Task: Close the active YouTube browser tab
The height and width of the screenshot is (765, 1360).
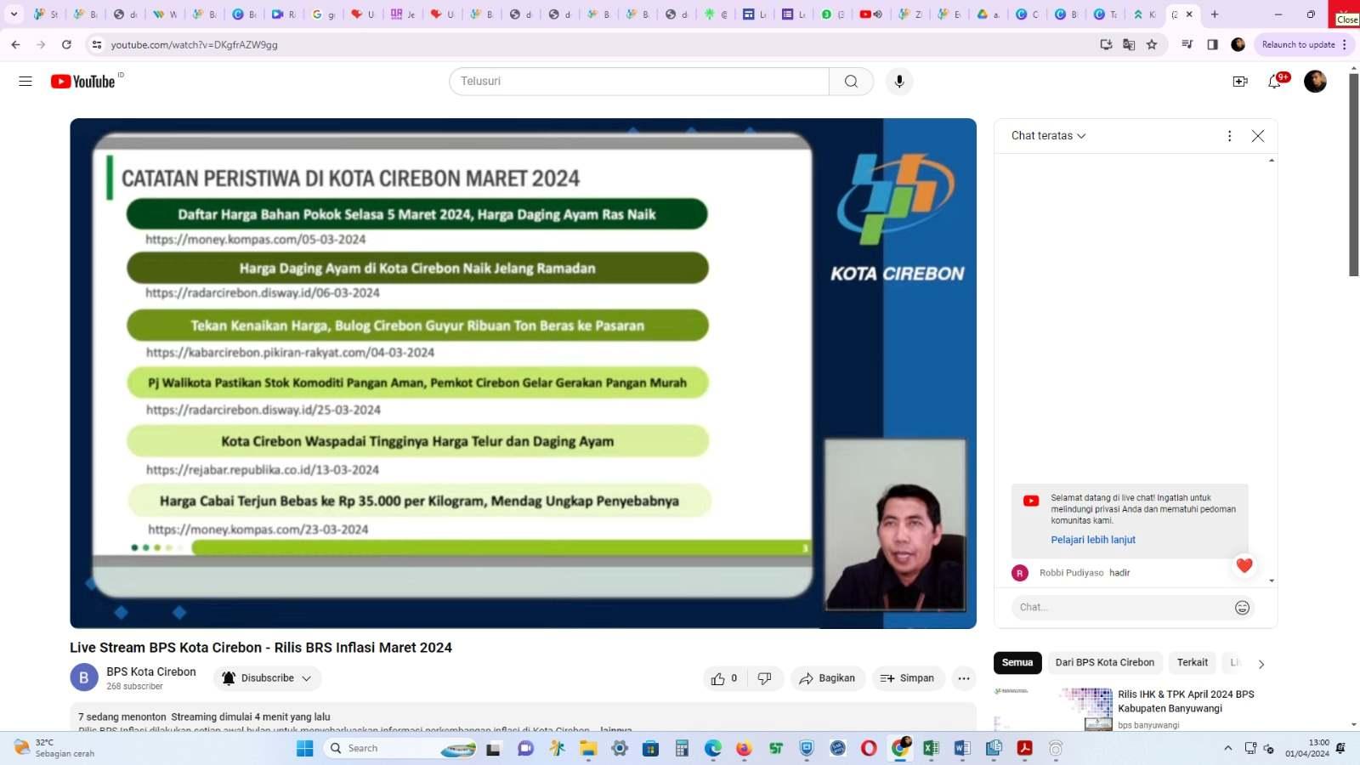Action: coord(1189,14)
